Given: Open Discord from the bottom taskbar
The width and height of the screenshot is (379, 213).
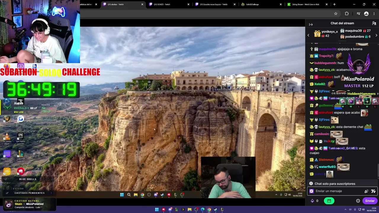Looking at the screenshot, I should click(170, 210).
